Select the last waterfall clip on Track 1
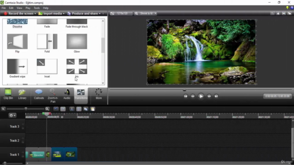Screen dimensions: 294x165 click(70, 154)
